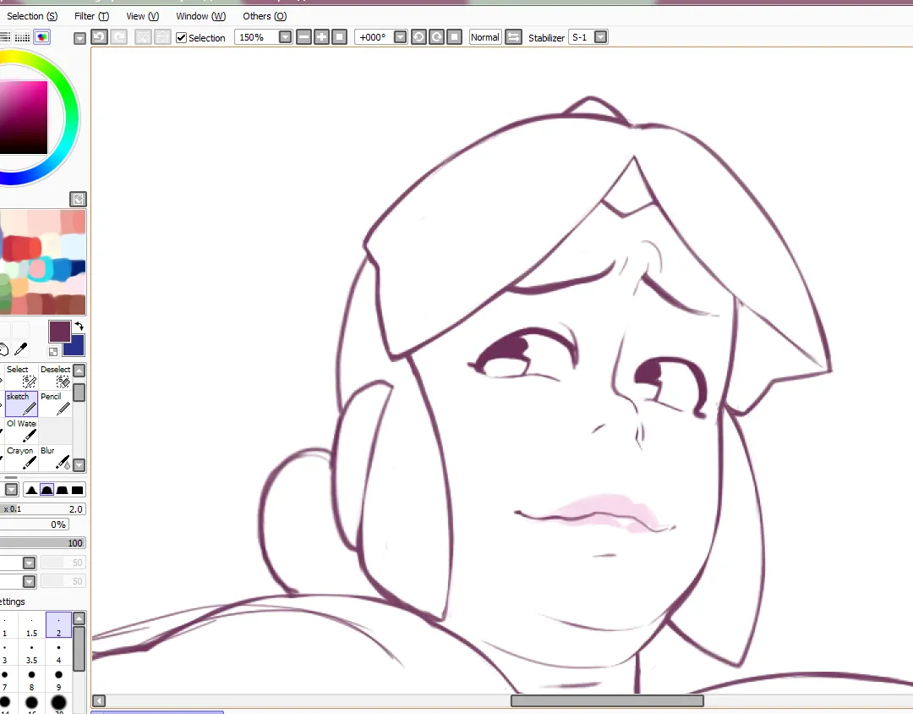
Task: Click the color mixing scratchpad
Action: point(42,262)
